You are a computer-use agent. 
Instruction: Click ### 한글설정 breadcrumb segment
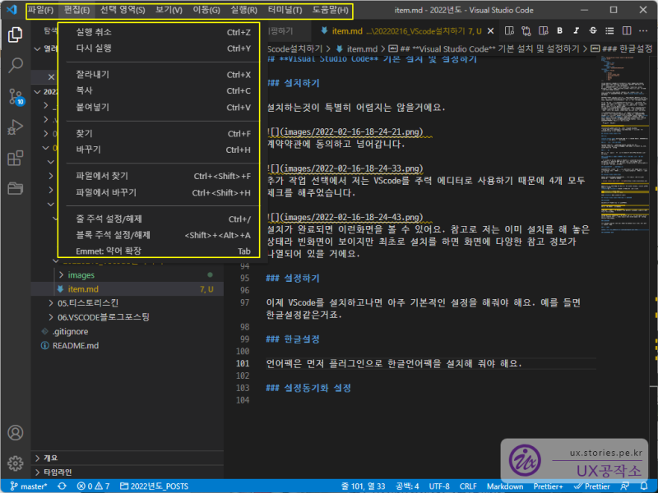pos(623,49)
